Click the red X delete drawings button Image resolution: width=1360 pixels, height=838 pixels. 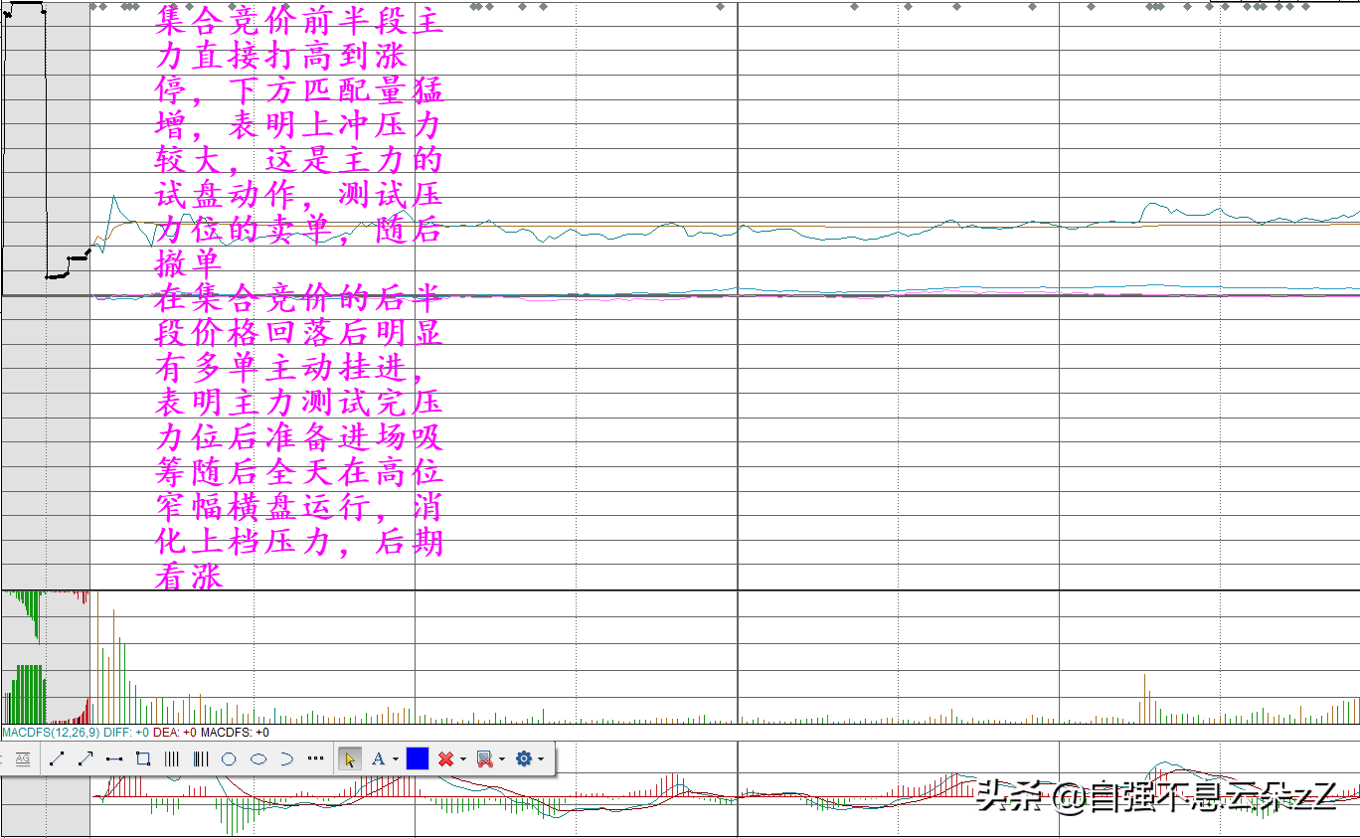[x=446, y=758]
